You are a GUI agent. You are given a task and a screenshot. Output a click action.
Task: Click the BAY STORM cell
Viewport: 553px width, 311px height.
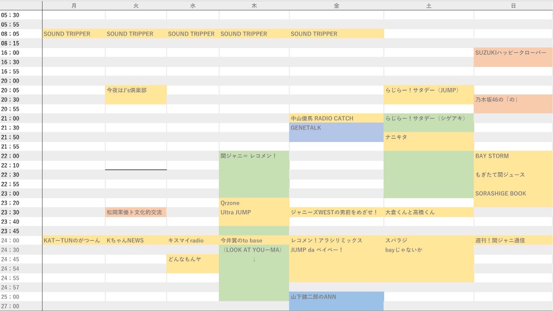(513, 156)
